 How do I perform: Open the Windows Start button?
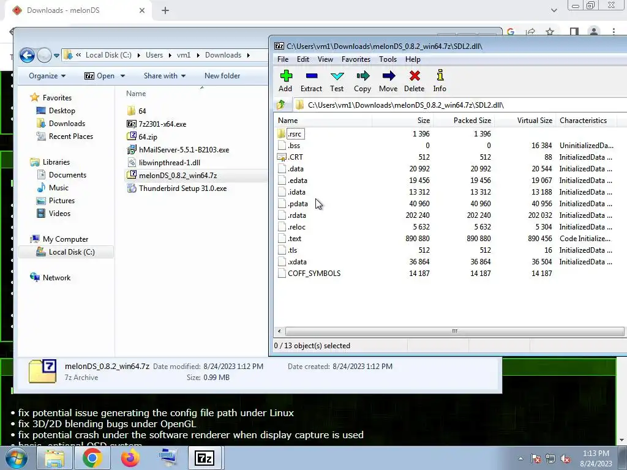pyautogui.click(x=16, y=458)
